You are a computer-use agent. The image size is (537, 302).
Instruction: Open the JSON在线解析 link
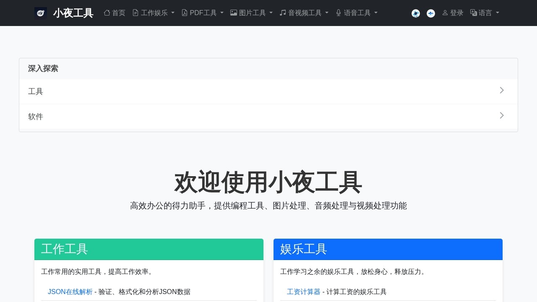point(70,292)
